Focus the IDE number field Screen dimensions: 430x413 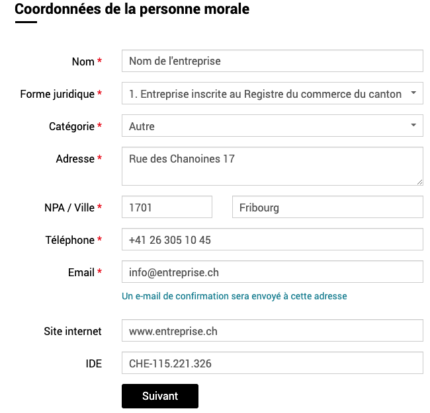(272, 363)
